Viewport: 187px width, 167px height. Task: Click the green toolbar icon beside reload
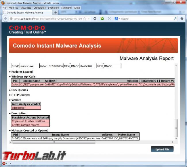tap(102, 18)
